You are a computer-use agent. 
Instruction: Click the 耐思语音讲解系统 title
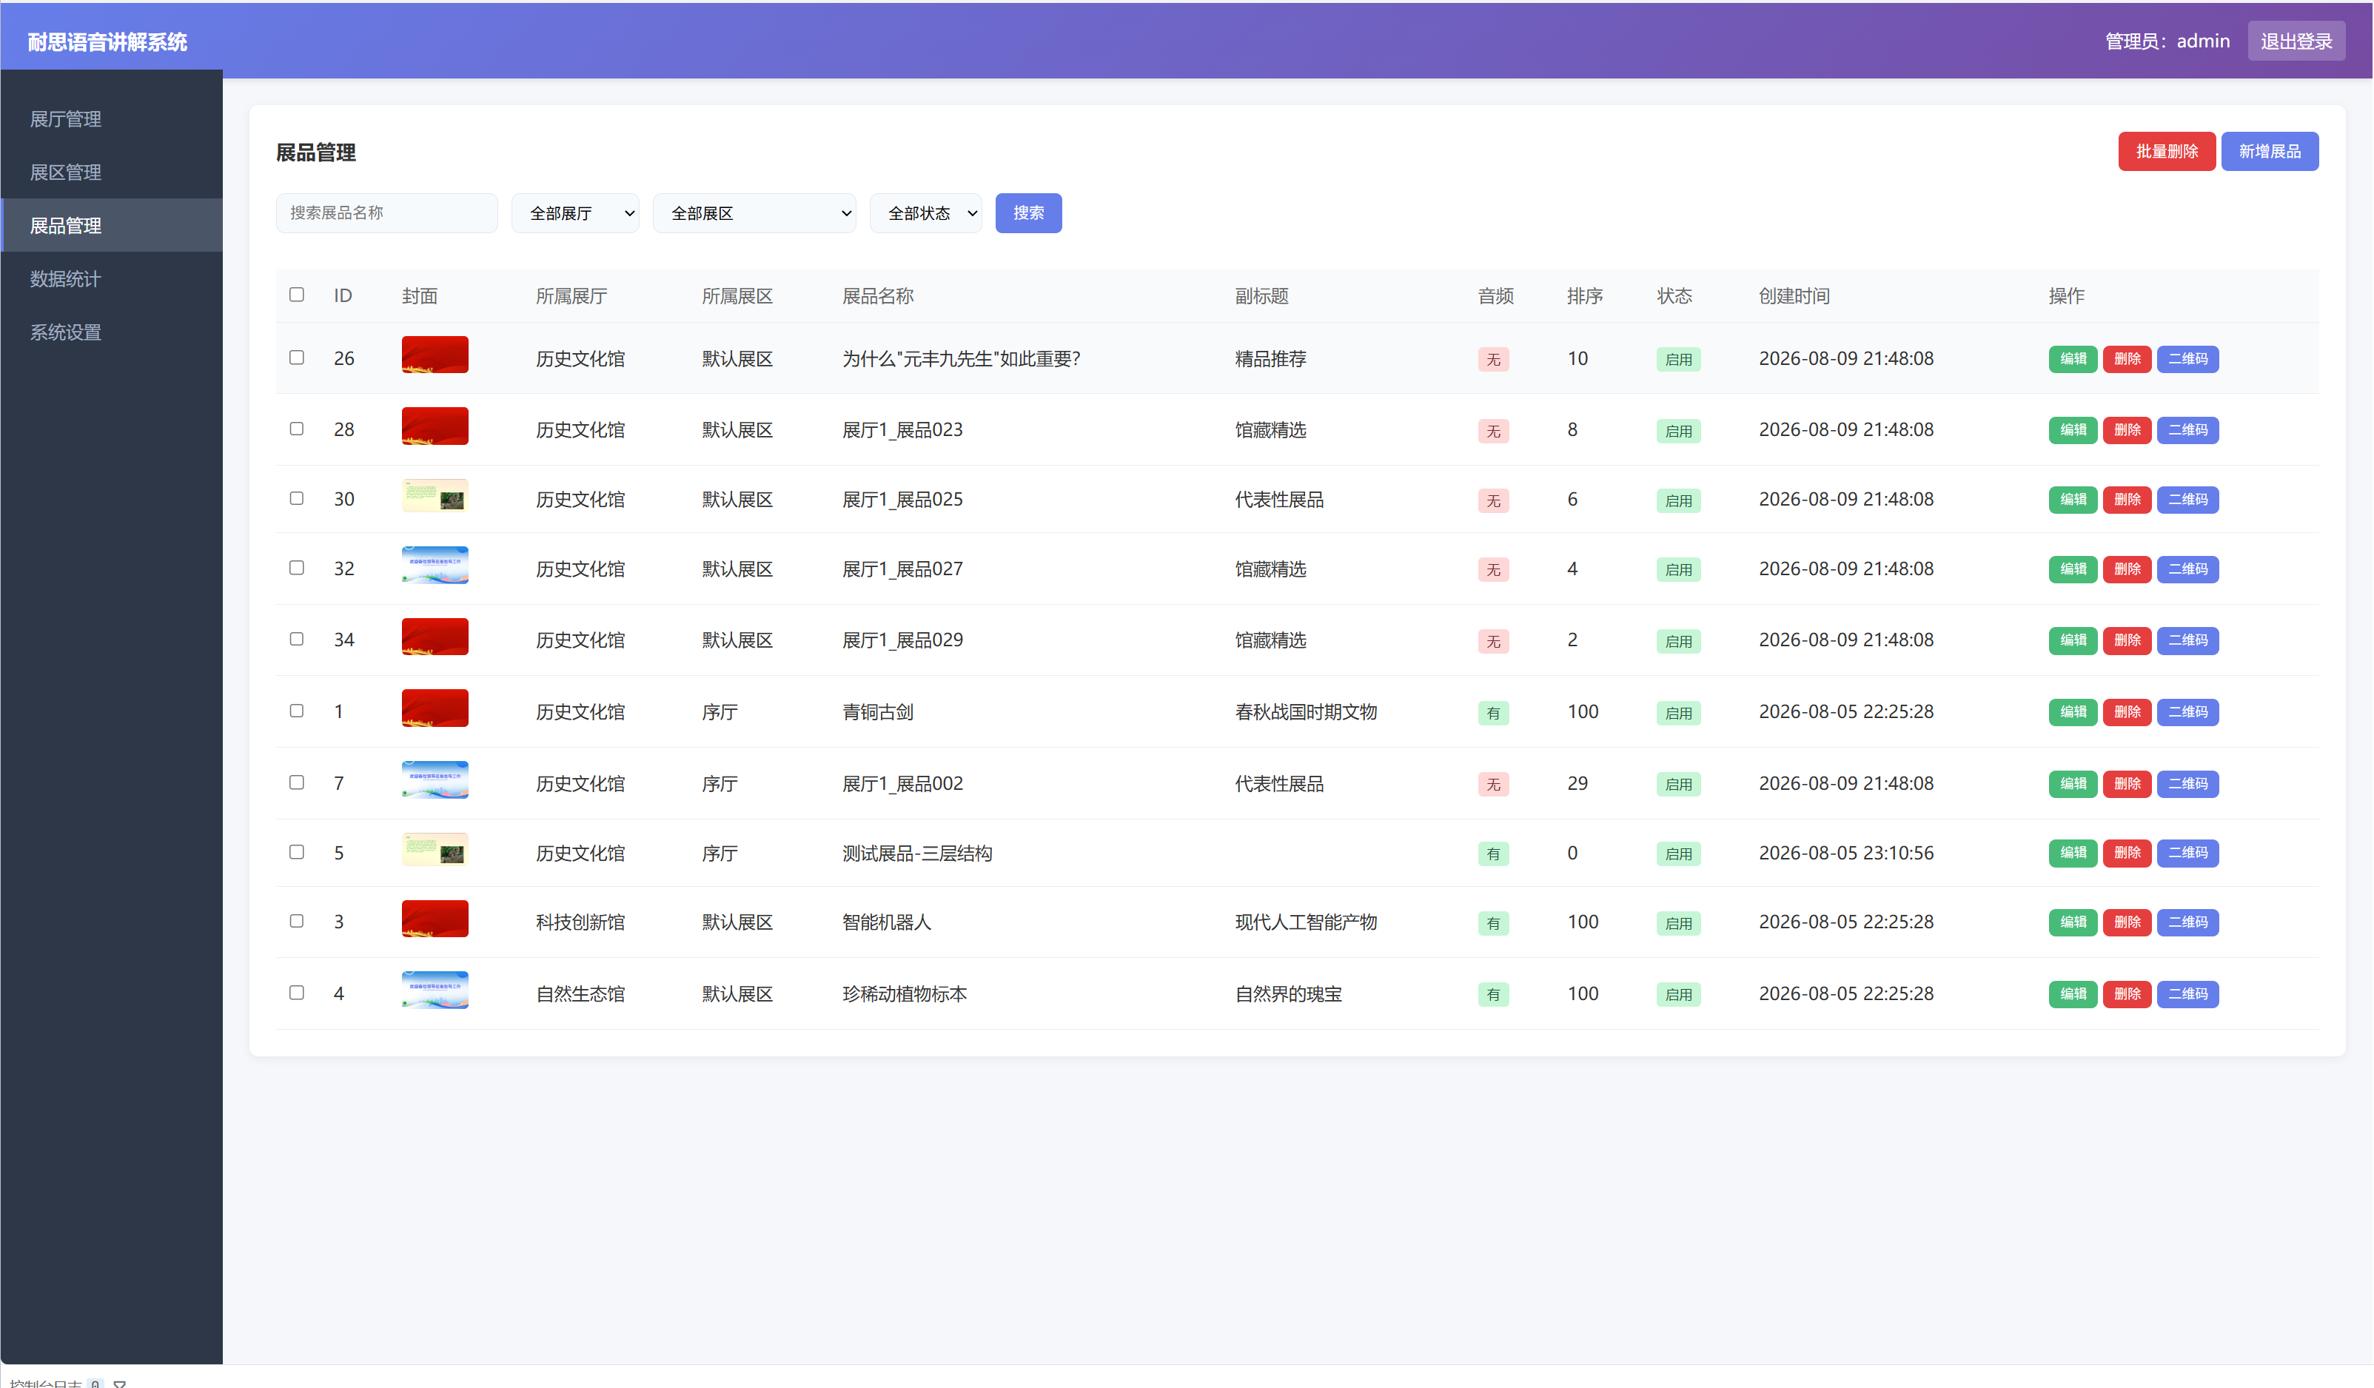coord(107,41)
